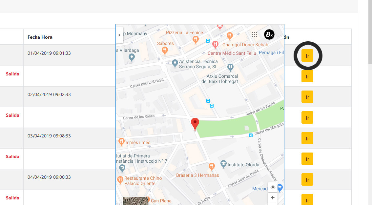Click the Ir button for 02/04/2019 row
Viewport: 372px width, 205px height.
coord(307,97)
